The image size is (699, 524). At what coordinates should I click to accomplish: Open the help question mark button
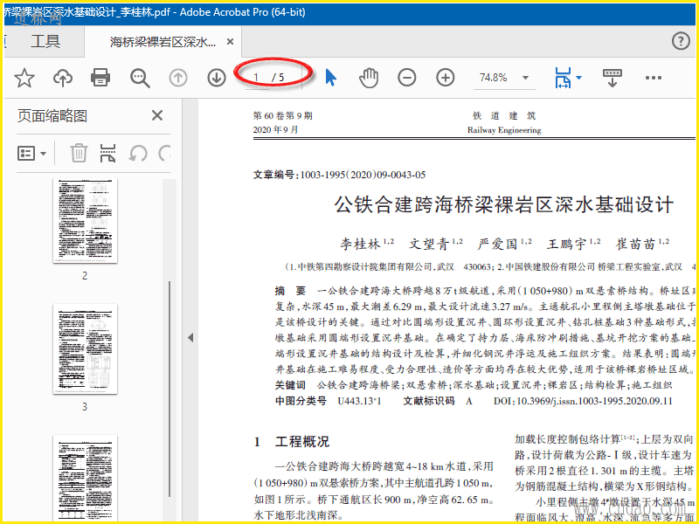(x=681, y=41)
